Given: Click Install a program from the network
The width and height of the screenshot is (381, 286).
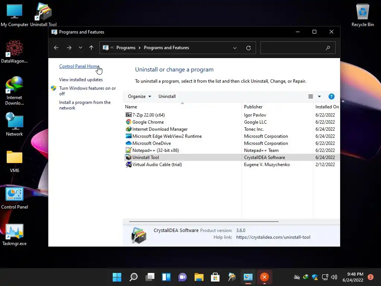Looking at the screenshot, I should point(85,105).
